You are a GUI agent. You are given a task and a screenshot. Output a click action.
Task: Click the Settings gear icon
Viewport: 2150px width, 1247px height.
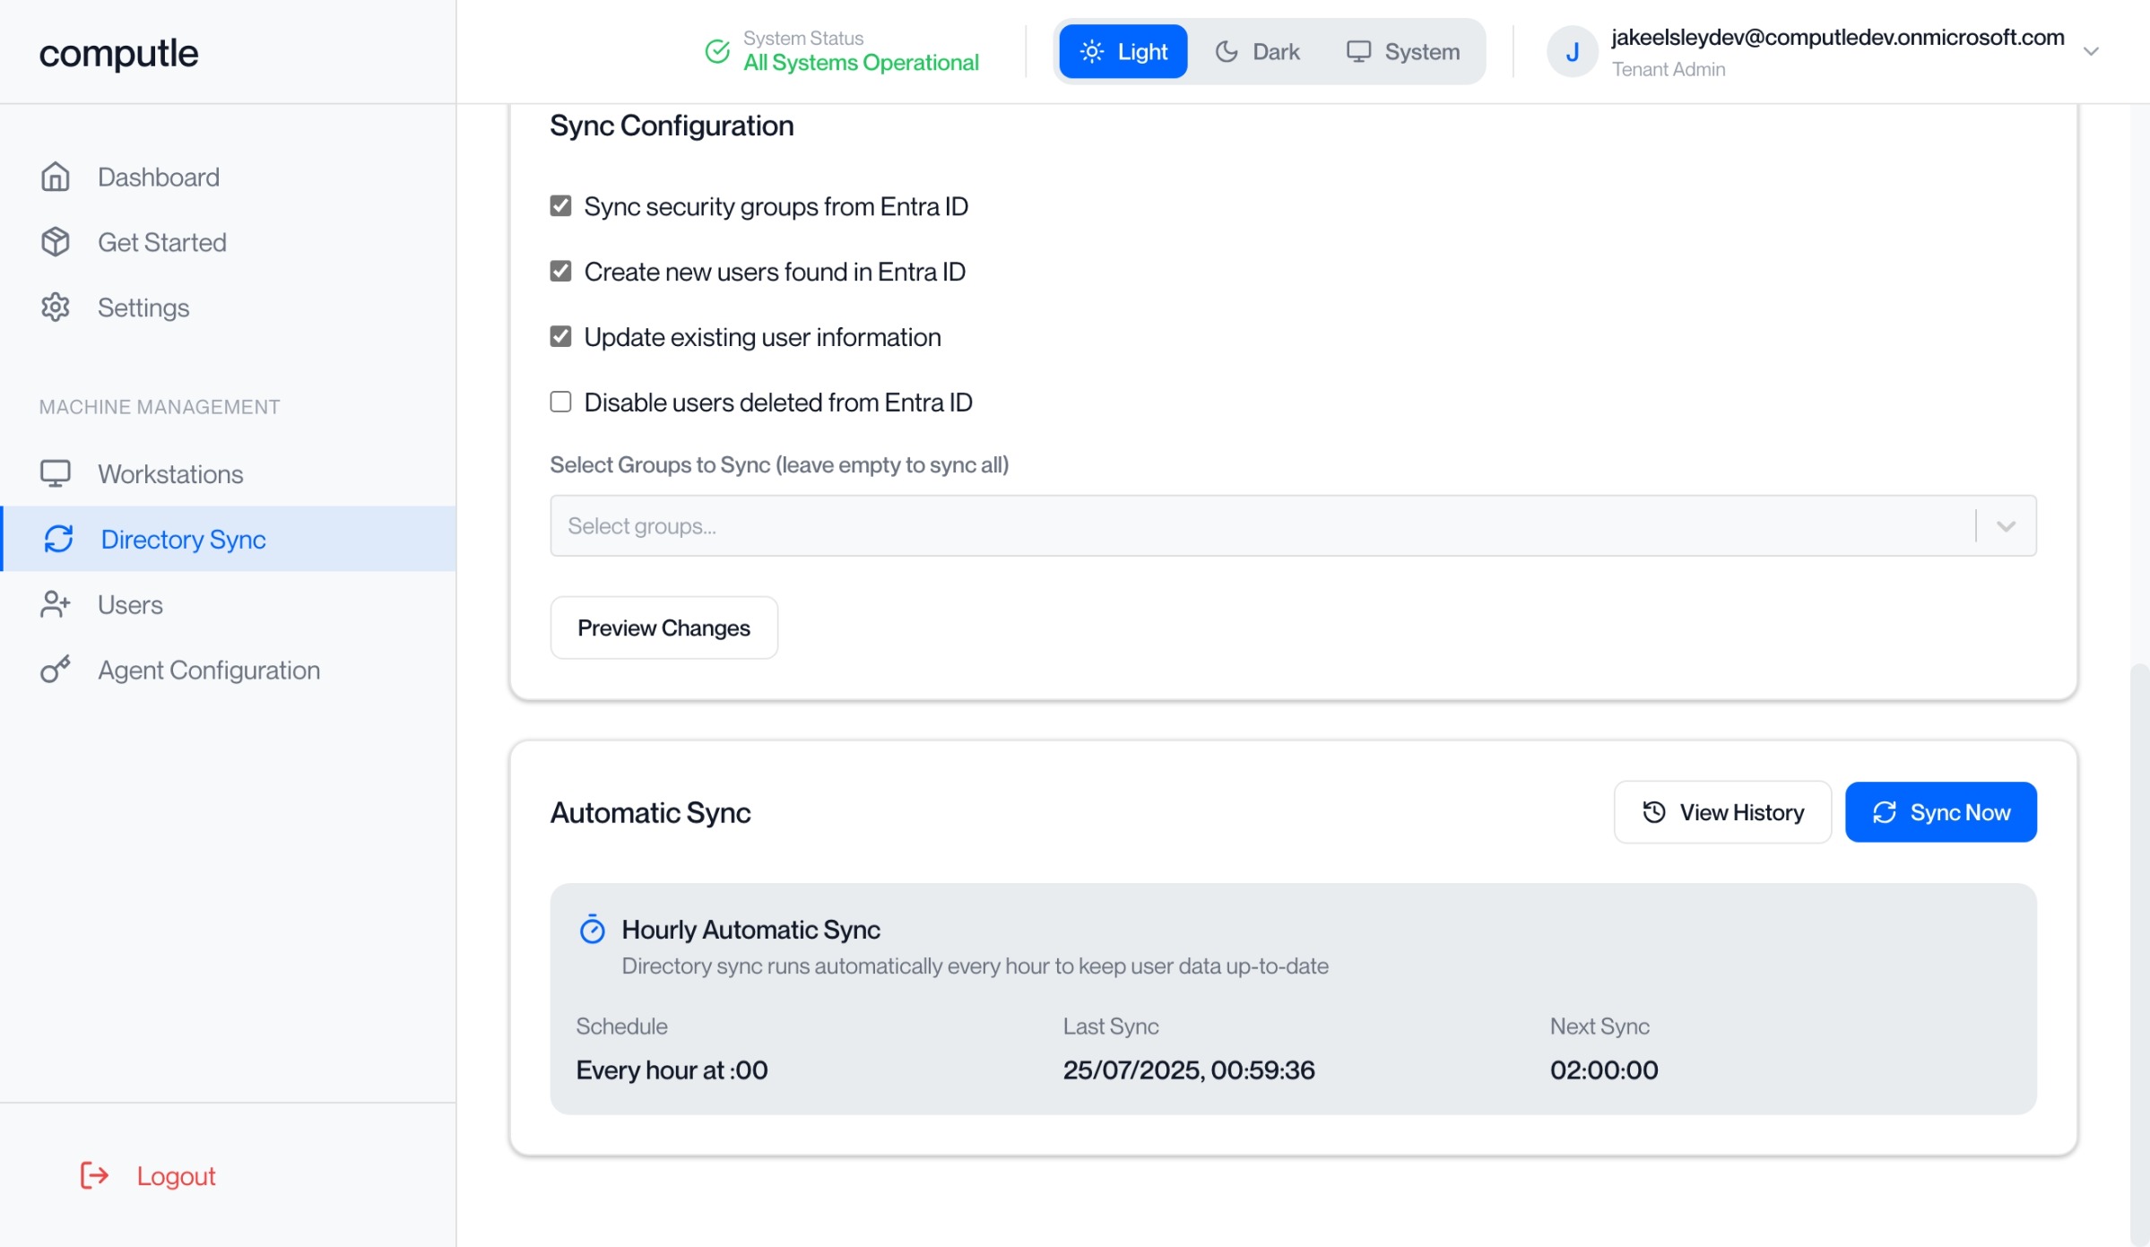point(56,307)
